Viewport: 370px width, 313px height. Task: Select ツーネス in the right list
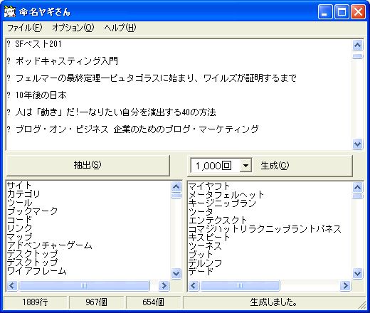pos(205,246)
